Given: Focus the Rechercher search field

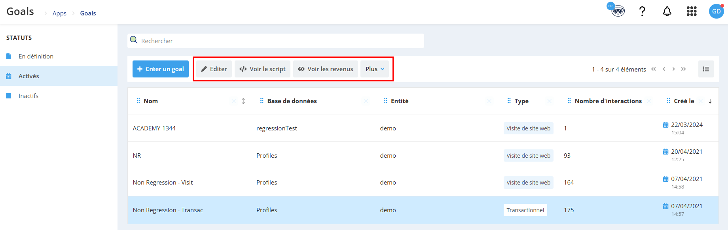Looking at the screenshot, I should point(276,41).
